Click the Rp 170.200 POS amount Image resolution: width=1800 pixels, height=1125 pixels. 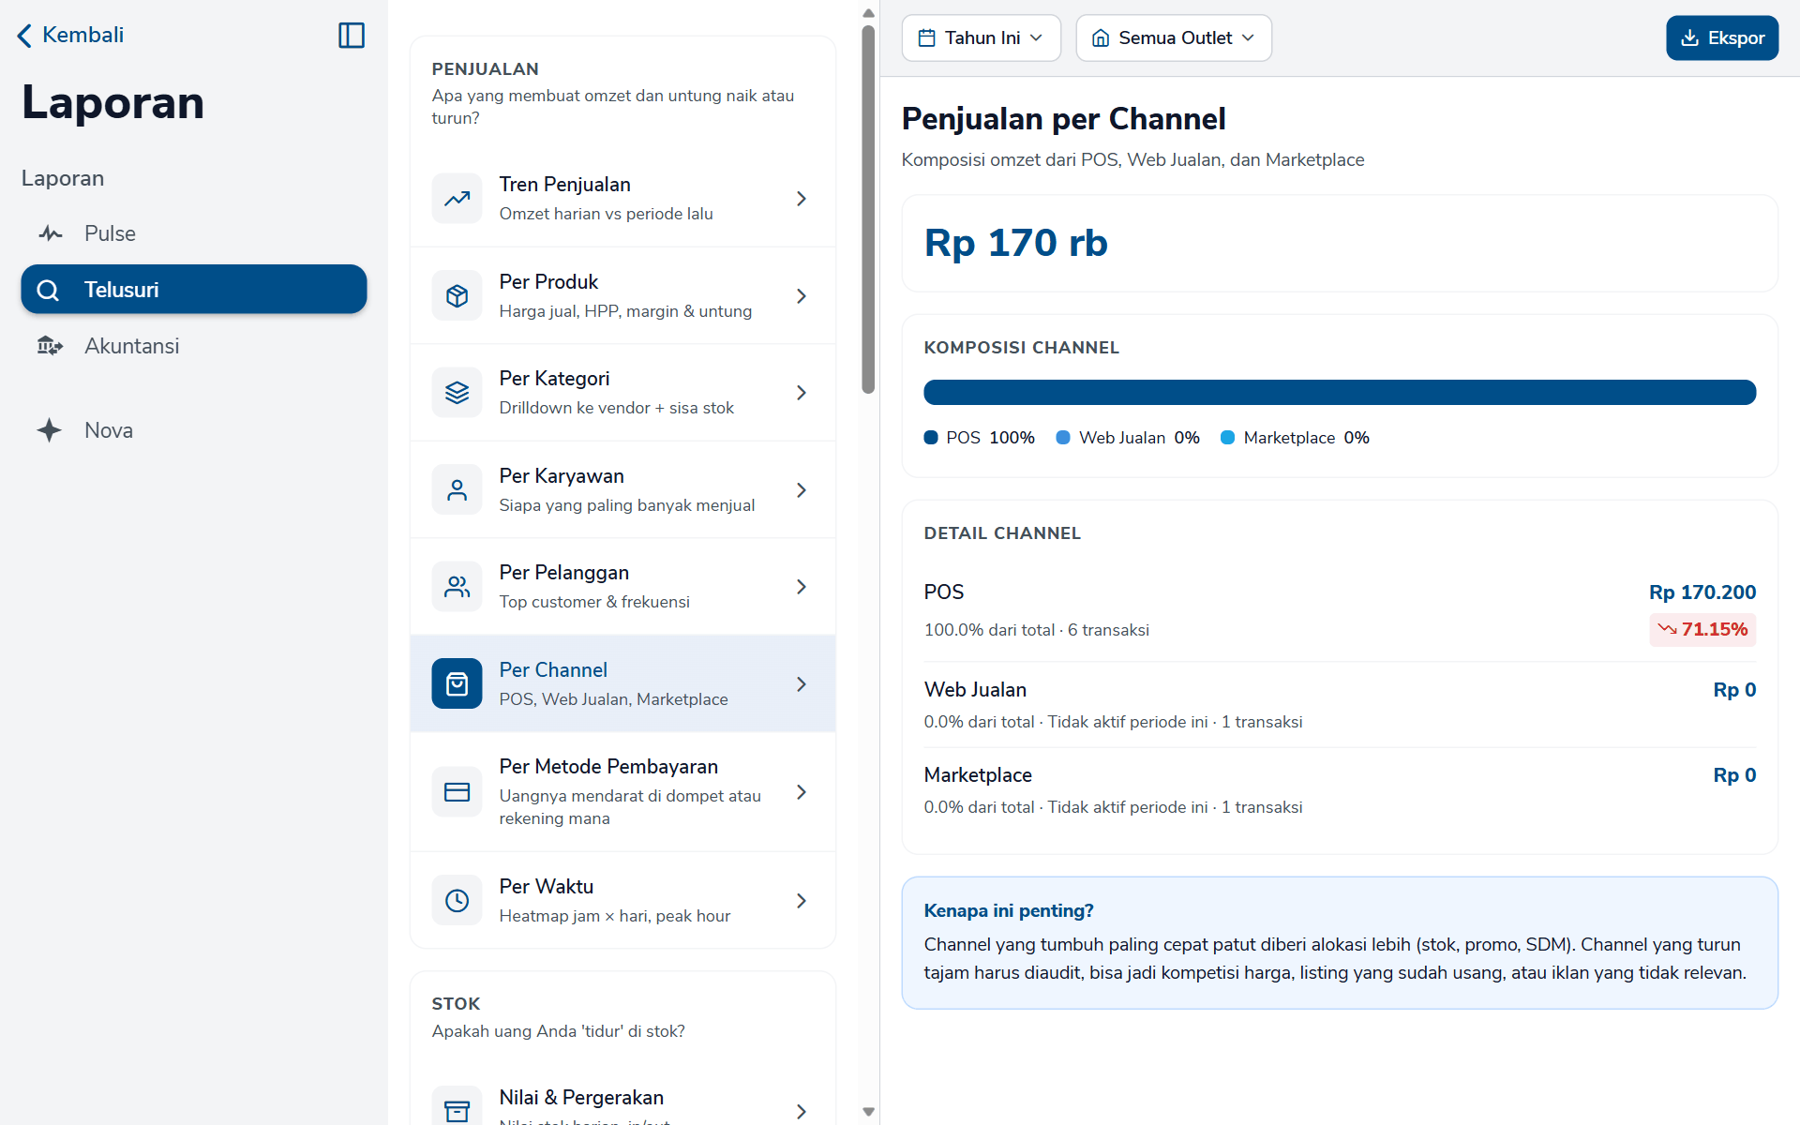1702,592
